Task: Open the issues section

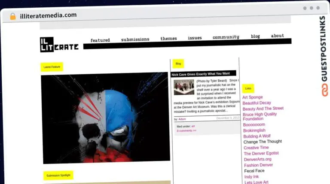Action: click(x=195, y=38)
